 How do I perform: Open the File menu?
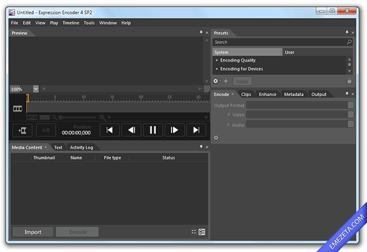(x=15, y=23)
